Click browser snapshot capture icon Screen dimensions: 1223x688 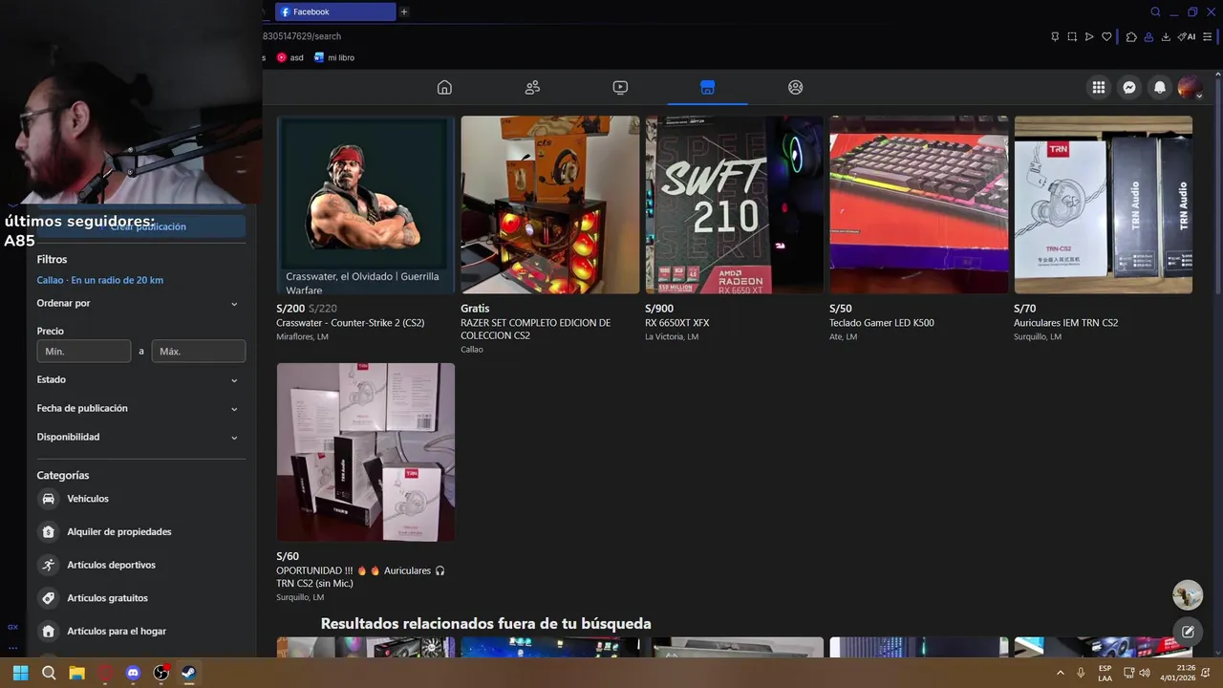pyautogui.click(x=1072, y=36)
